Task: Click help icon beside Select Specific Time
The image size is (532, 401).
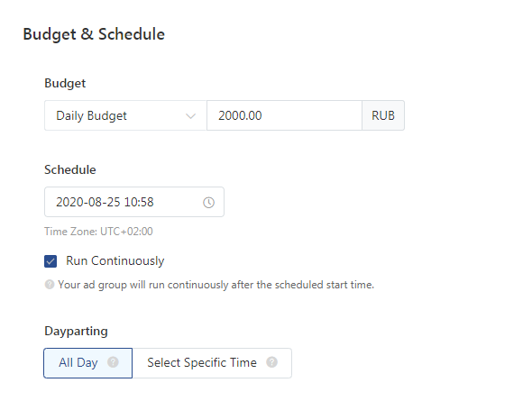Action: (x=271, y=362)
